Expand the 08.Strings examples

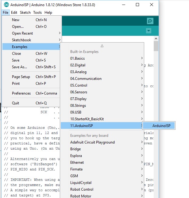tap(102, 106)
